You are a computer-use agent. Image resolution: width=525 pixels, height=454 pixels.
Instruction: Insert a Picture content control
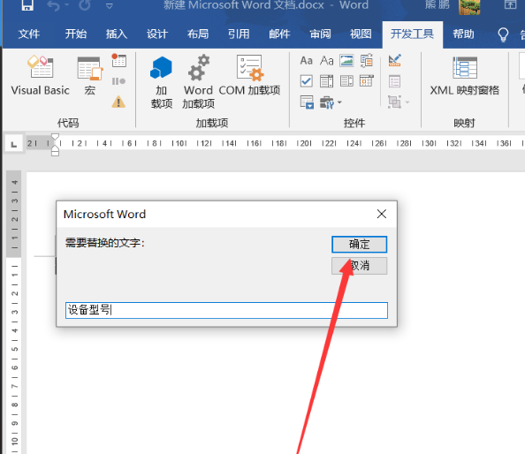click(346, 61)
